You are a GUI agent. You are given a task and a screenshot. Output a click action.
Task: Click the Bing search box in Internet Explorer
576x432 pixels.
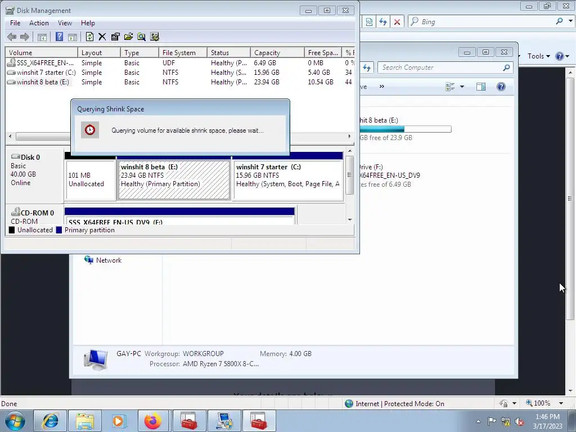481,22
